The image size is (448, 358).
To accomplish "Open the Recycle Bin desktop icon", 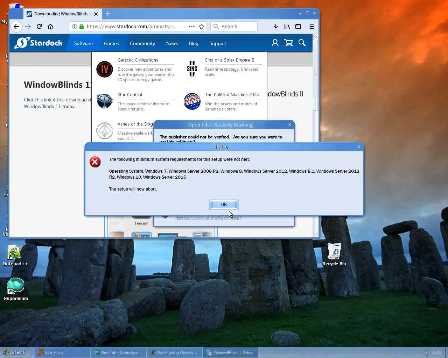I will [334, 255].
